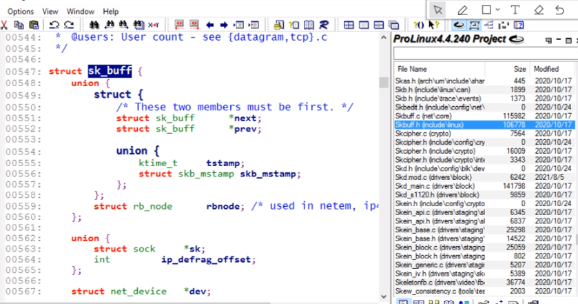Click the blue Go Forward arrow
Viewport: 578px width, 304px height.
224,25
